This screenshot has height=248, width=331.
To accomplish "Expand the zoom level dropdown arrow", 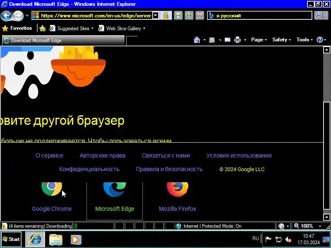I will pyautogui.click(x=320, y=226).
